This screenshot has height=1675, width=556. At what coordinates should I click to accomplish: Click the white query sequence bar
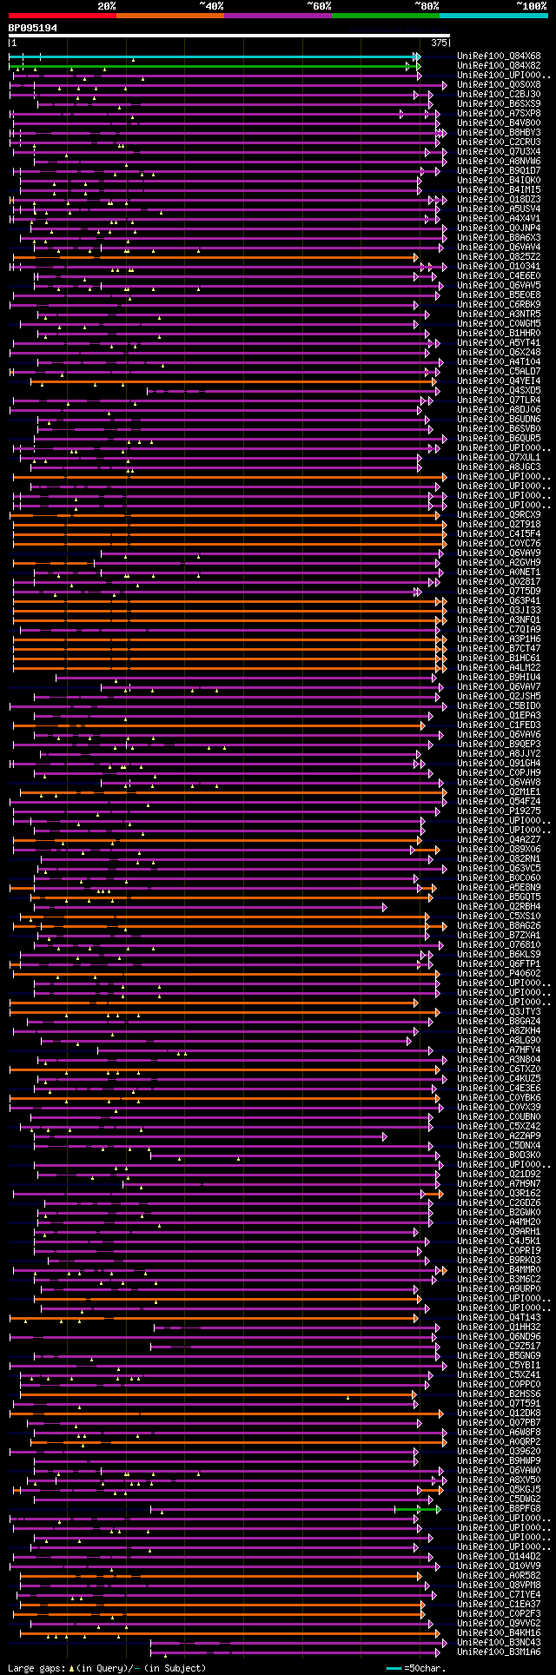[228, 36]
